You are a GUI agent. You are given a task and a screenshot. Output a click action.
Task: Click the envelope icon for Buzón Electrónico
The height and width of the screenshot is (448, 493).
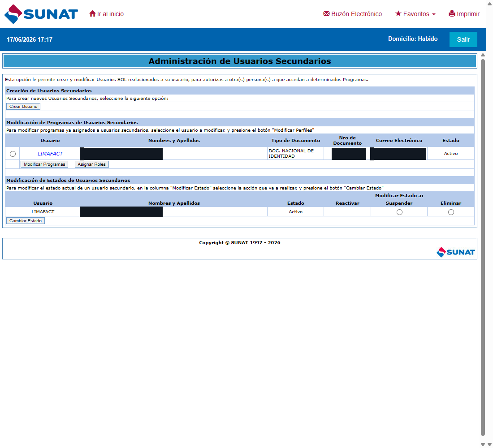click(x=326, y=13)
